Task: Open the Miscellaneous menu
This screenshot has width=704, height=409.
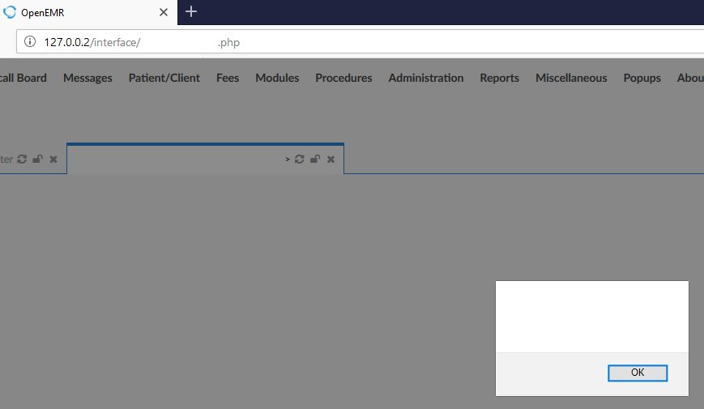Action: [571, 78]
